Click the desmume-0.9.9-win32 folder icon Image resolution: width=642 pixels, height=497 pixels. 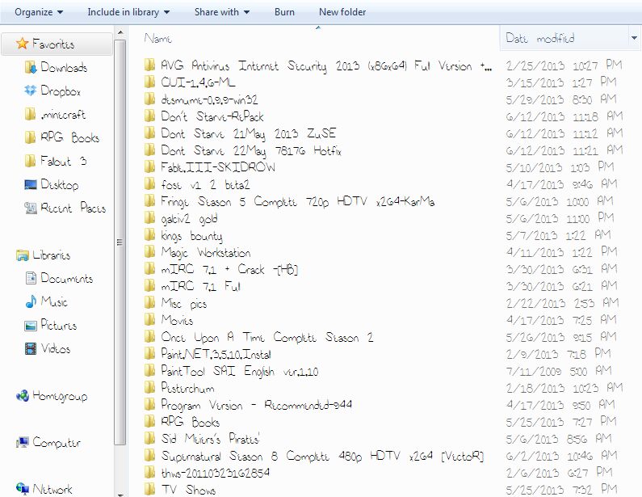pos(150,99)
